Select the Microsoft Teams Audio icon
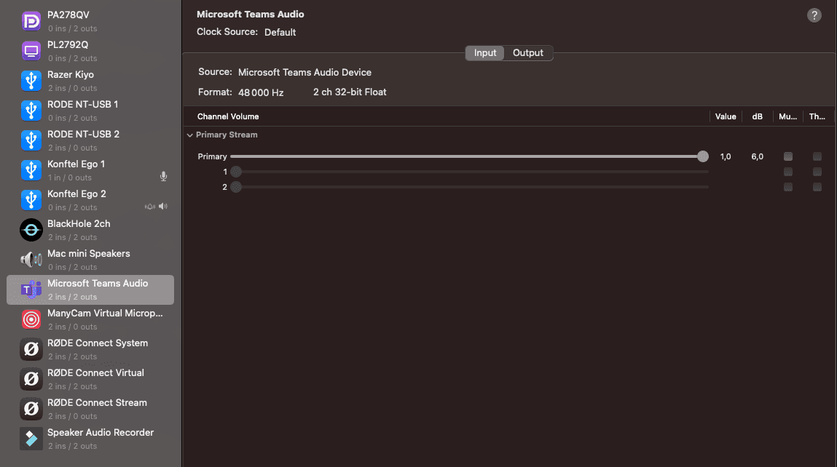Screen dimensions: 837x467 (31, 290)
